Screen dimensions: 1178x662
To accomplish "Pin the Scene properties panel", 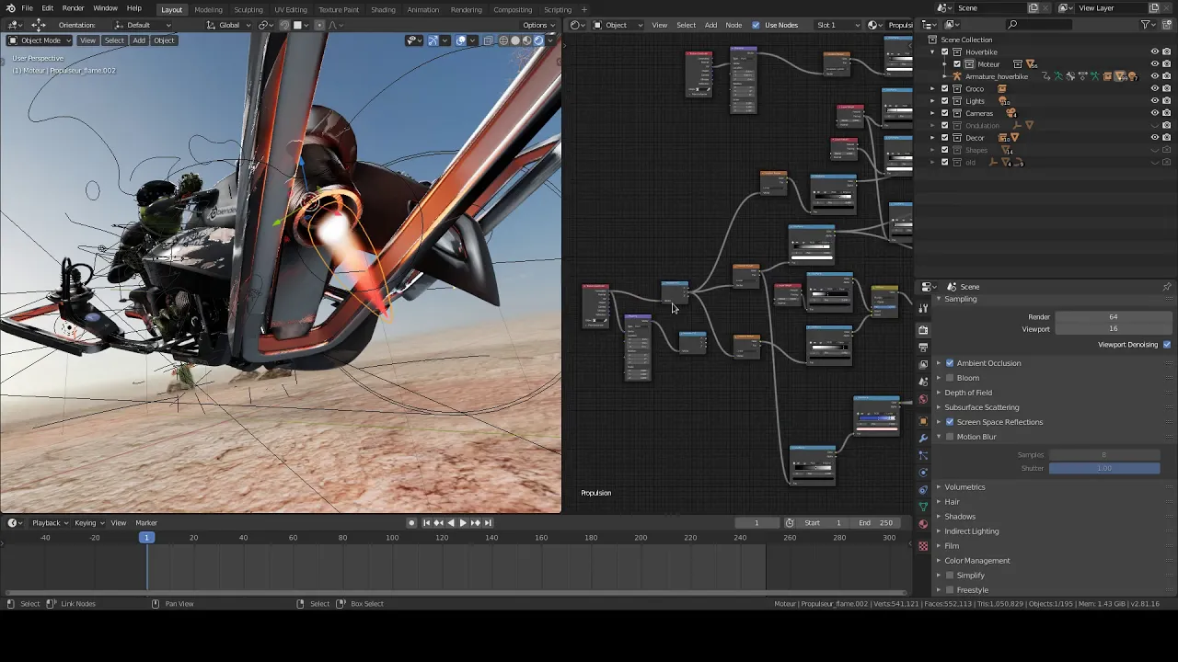I will (1166, 287).
